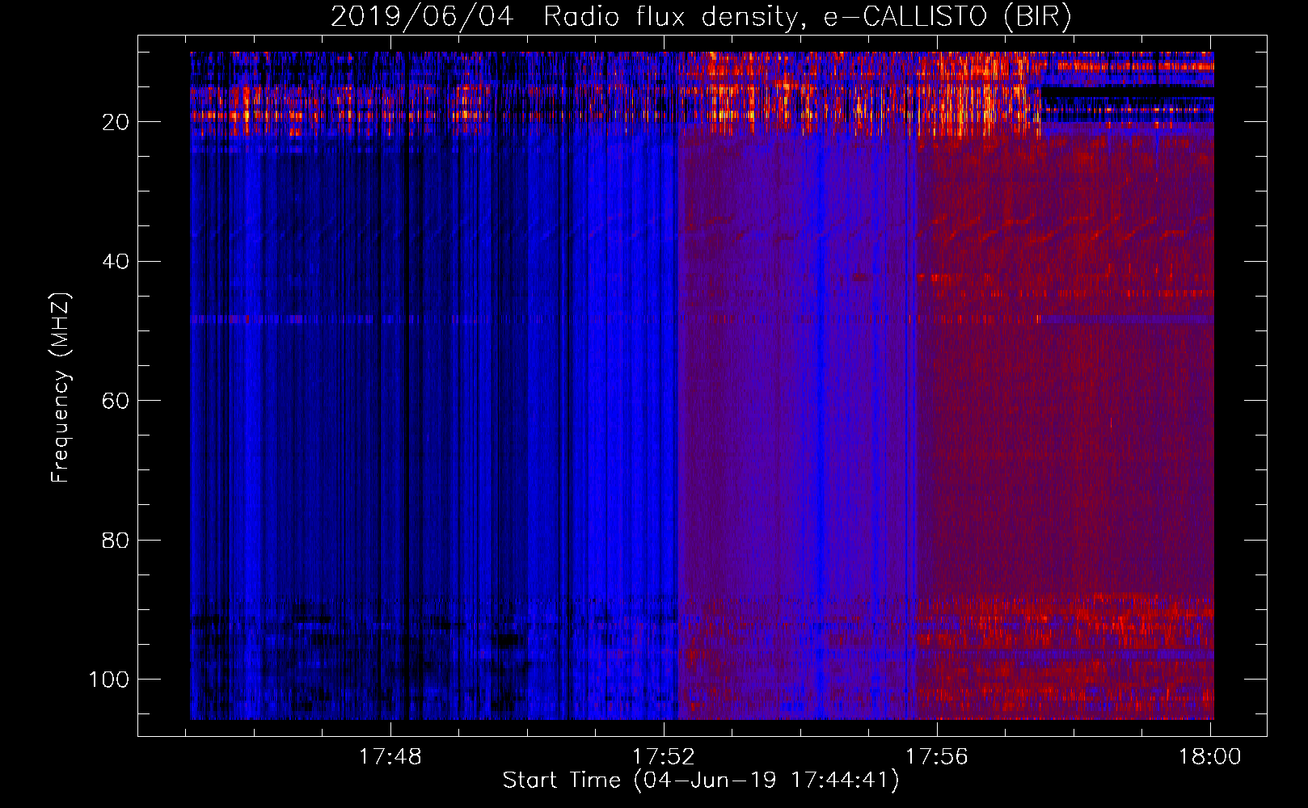Click the 'Frequency (MHZ)' axis label
The height and width of the screenshot is (808, 1308).
61,387
